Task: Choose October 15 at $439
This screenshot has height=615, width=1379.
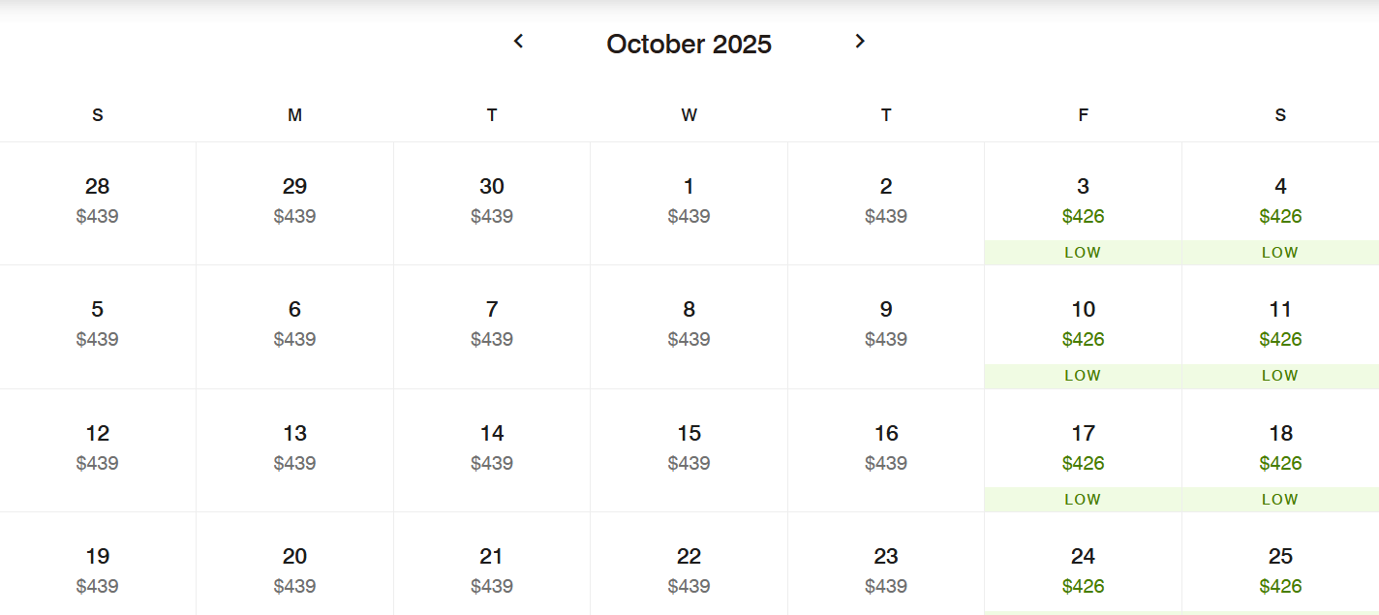Action: 689,450
